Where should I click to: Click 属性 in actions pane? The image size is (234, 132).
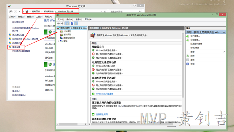193,60
